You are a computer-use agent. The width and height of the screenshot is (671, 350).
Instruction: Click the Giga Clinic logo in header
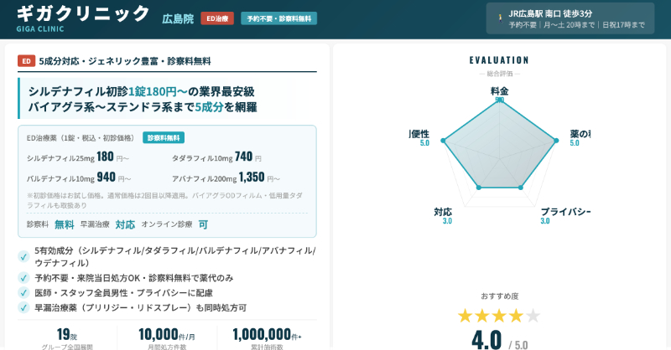pos(83,16)
